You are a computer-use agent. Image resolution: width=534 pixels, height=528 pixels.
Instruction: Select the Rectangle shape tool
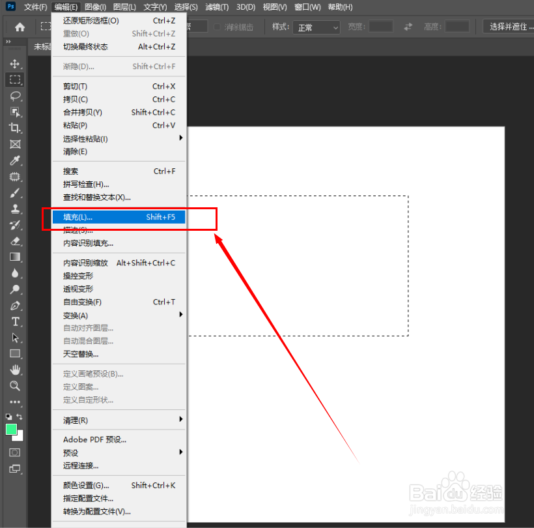tap(14, 354)
